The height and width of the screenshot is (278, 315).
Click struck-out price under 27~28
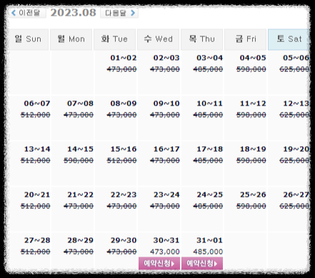tap(36, 252)
